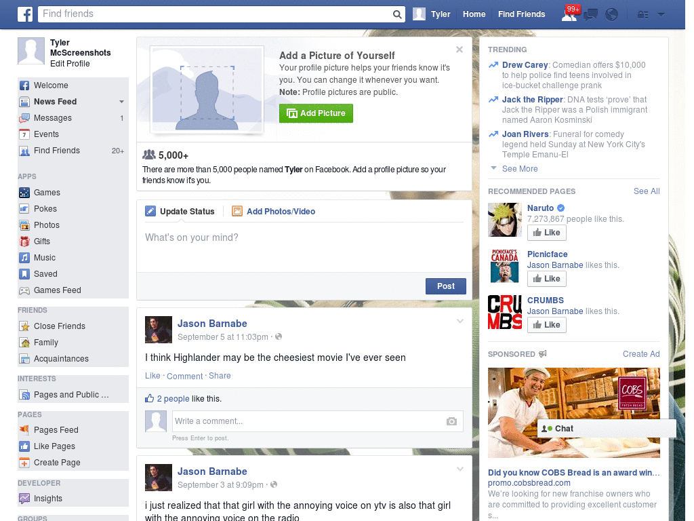Viewport: 694px width, 521px height.
Task: Click promo.cobsbread.com link
Action: tap(529, 483)
